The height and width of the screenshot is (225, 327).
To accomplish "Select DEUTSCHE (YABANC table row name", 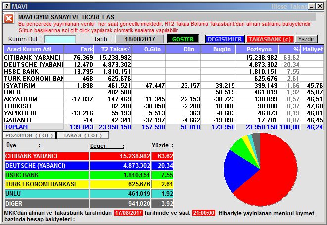I will click(34, 65).
